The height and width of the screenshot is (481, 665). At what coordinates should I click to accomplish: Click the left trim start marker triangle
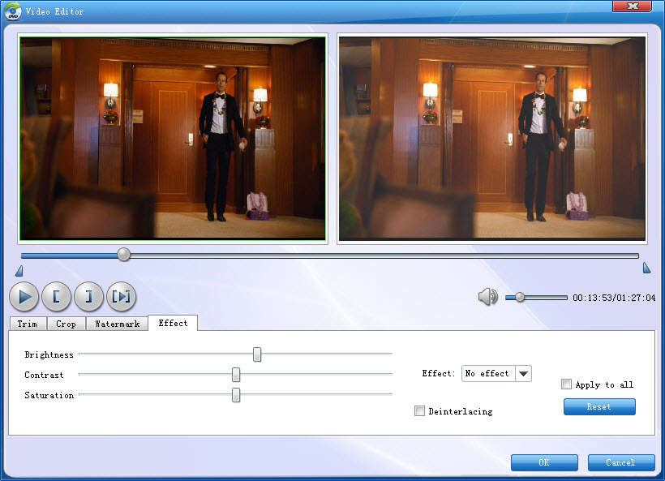(19, 271)
